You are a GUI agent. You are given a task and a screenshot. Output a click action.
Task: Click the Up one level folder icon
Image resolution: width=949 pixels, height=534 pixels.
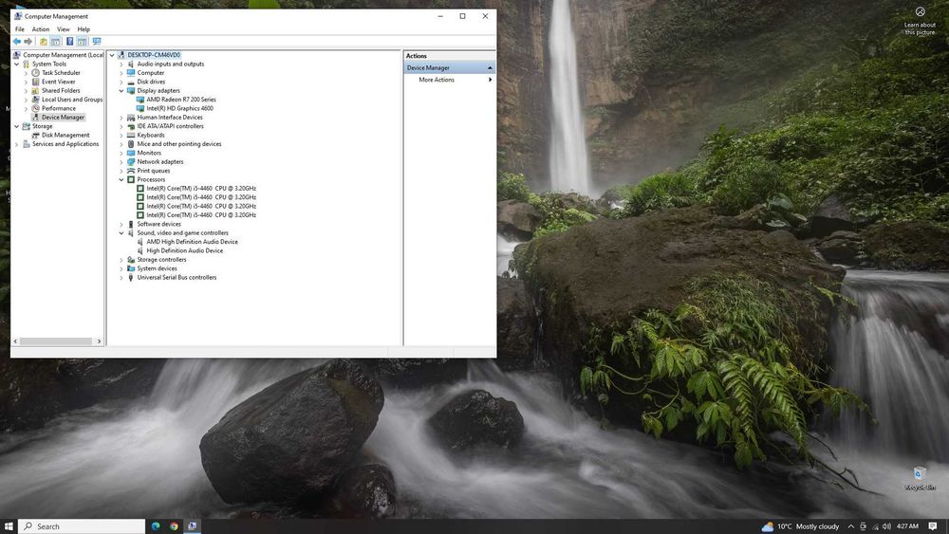pyautogui.click(x=43, y=42)
